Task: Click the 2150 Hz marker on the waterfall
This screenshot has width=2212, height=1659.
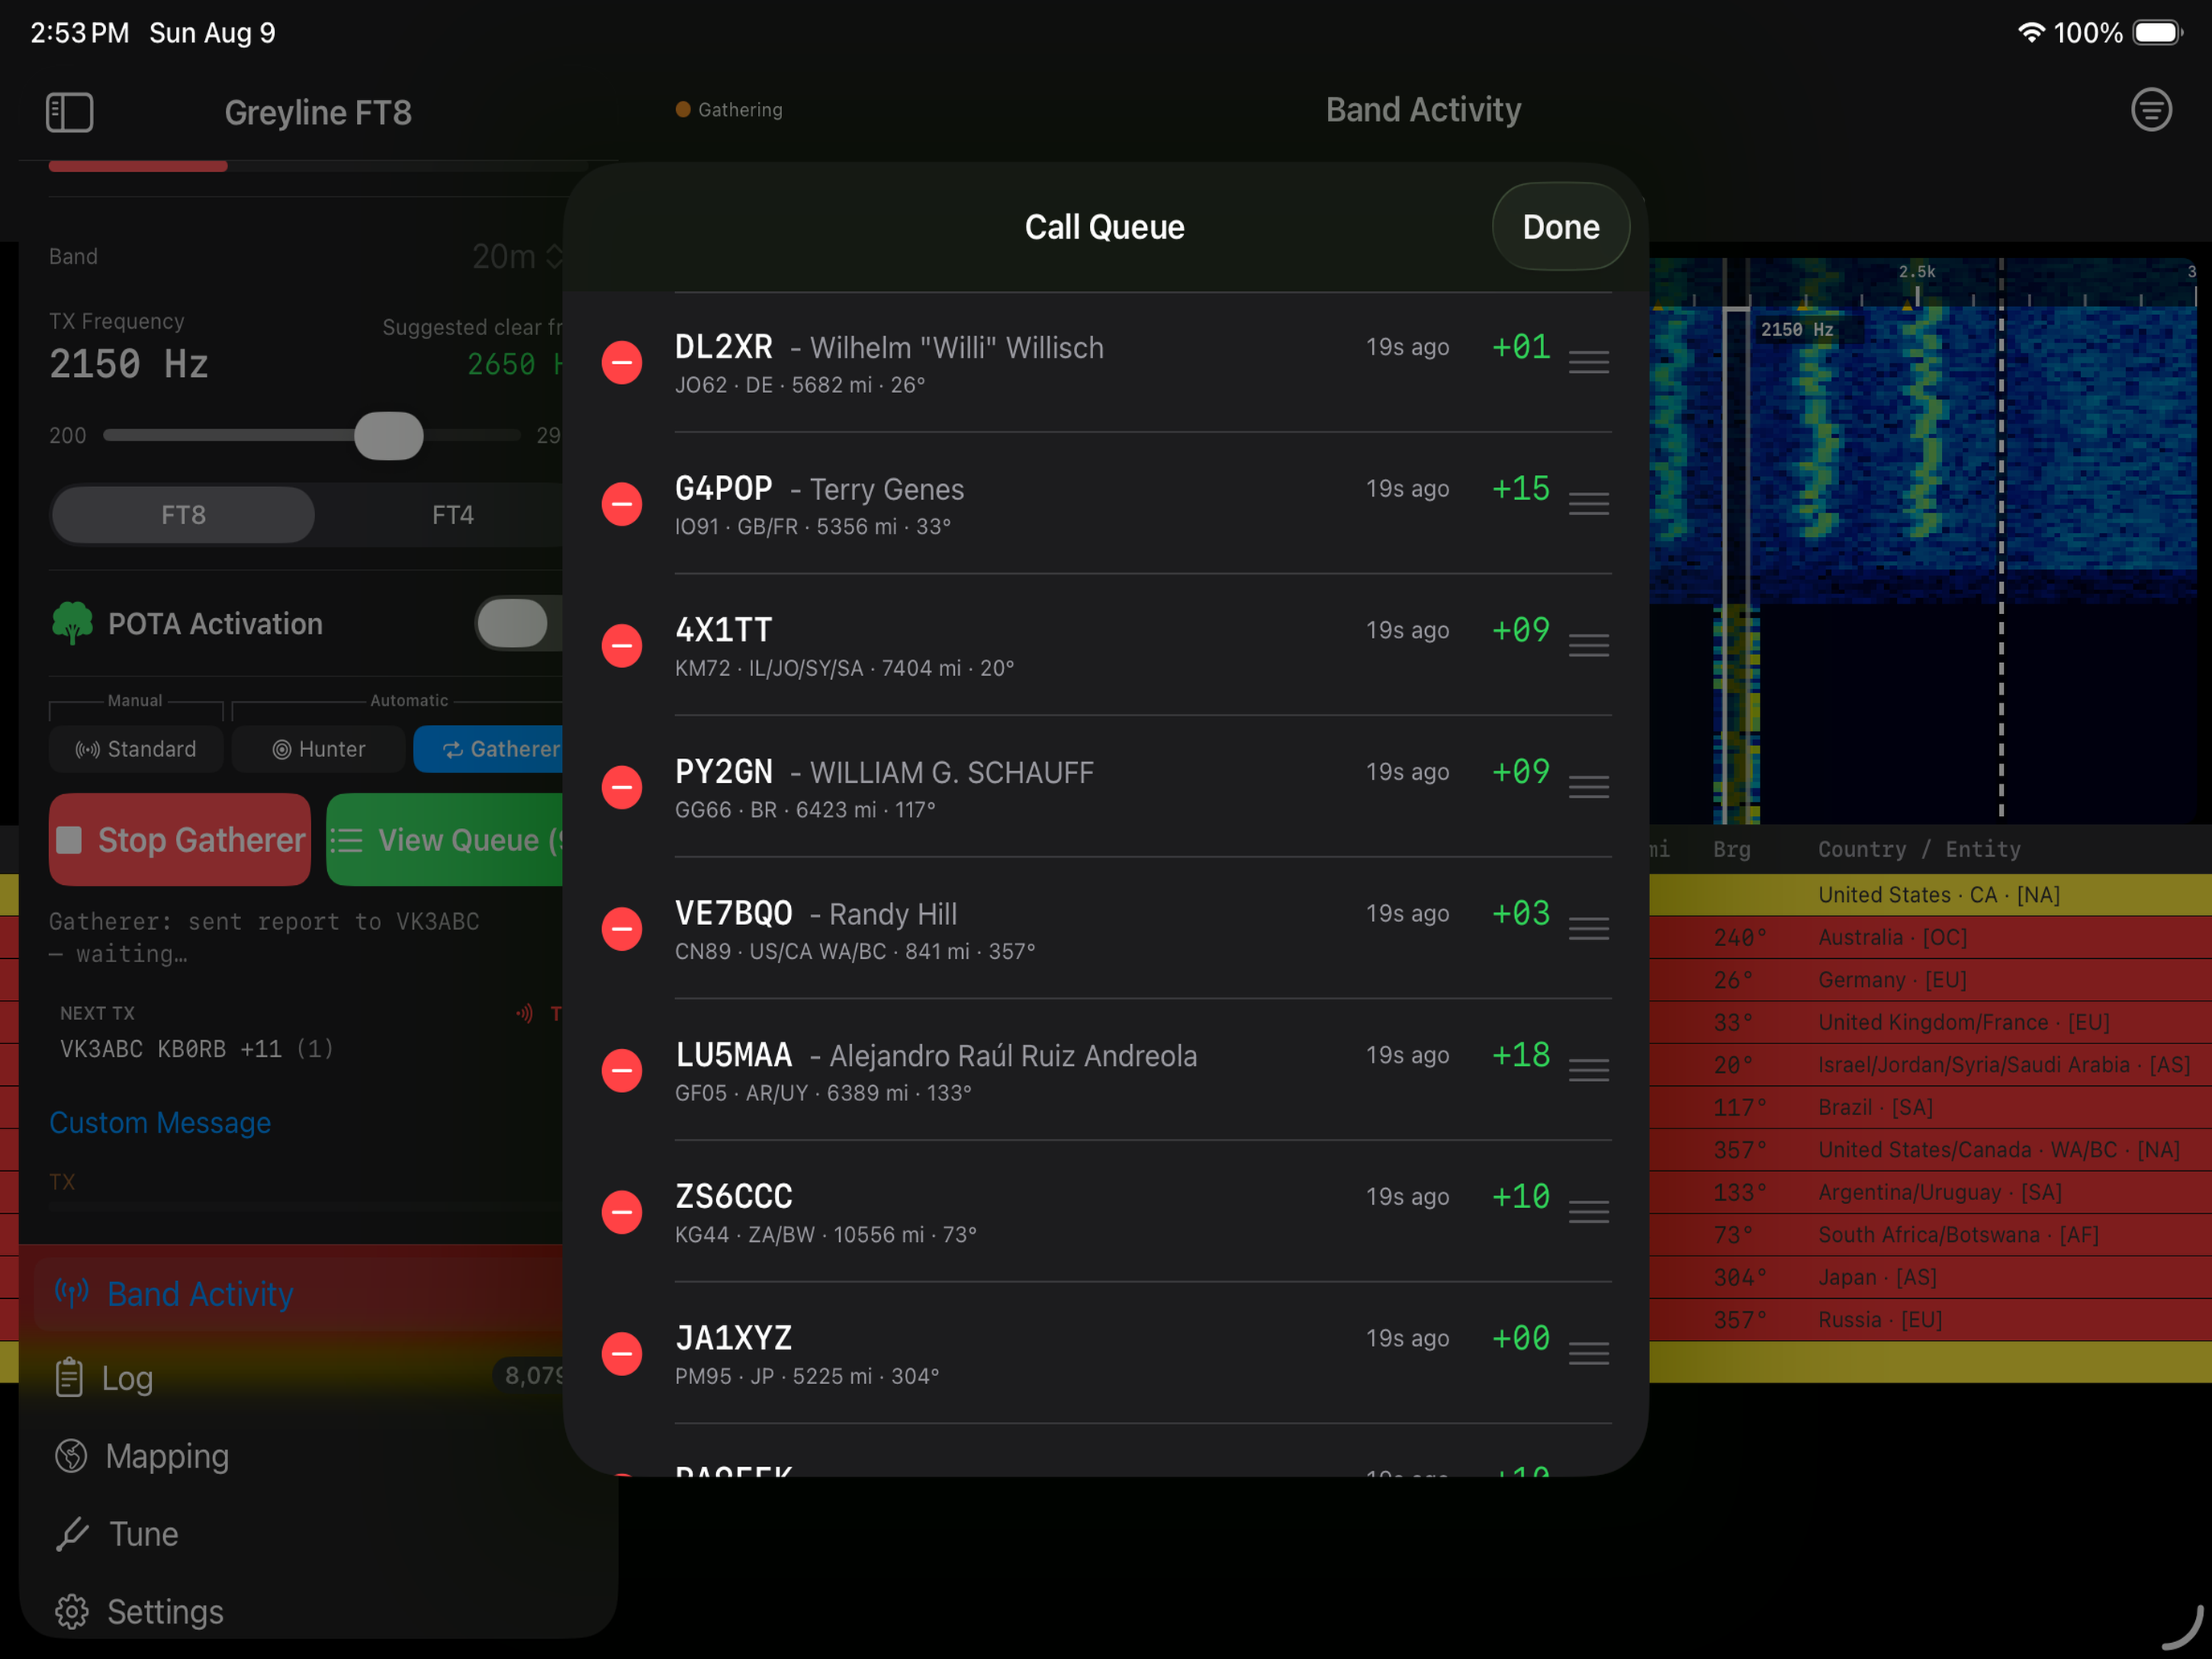Action: (x=1797, y=330)
